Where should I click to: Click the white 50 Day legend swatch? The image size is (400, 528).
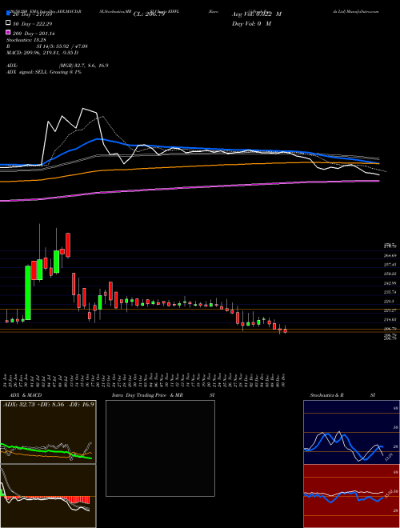(x=8, y=23)
